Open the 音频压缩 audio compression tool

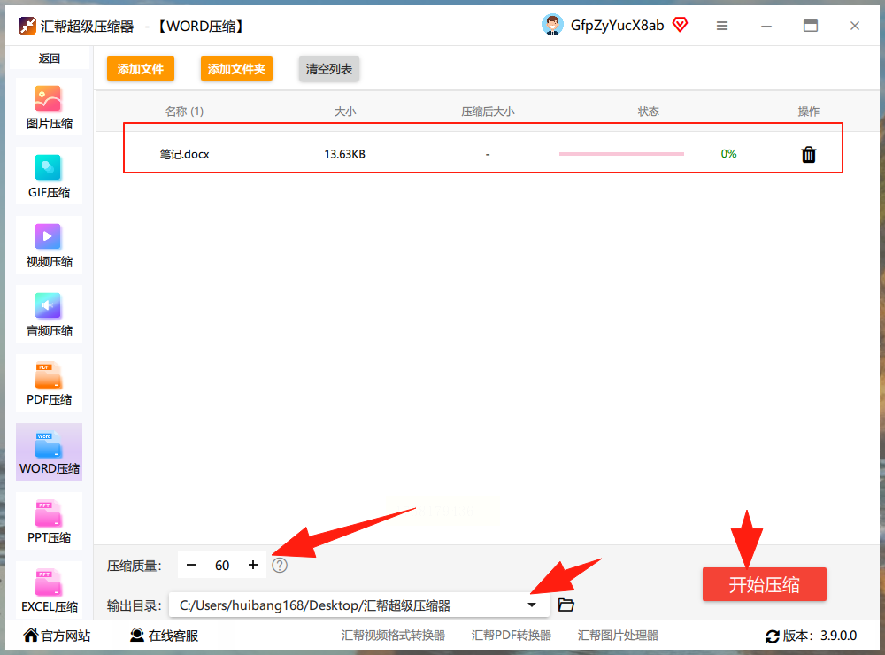tap(49, 314)
